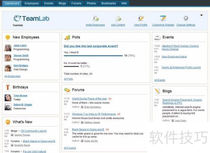Open the Forums tab
Image resolution: width=210 pixels, height=153 pixels.
[x=76, y=3]
